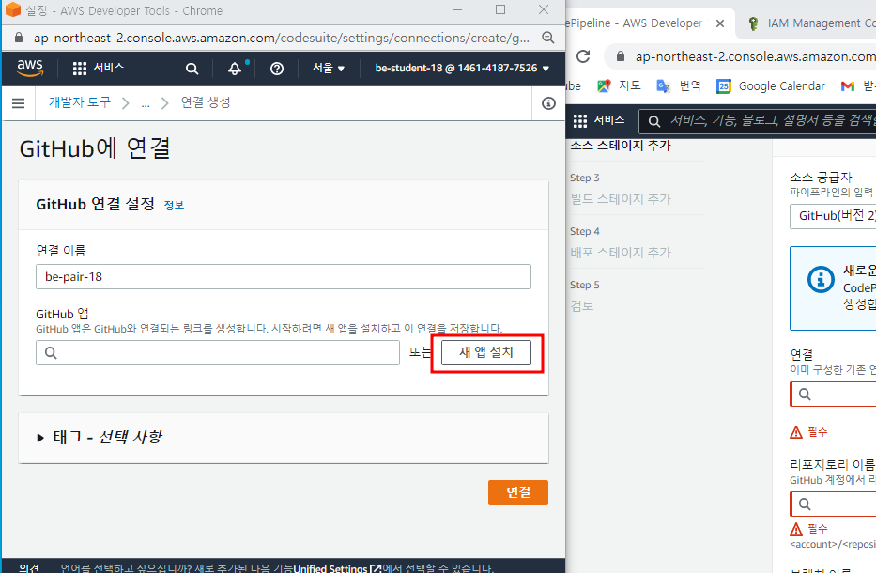Click the repository name search field
The image size is (876, 573).
[x=834, y=504]
